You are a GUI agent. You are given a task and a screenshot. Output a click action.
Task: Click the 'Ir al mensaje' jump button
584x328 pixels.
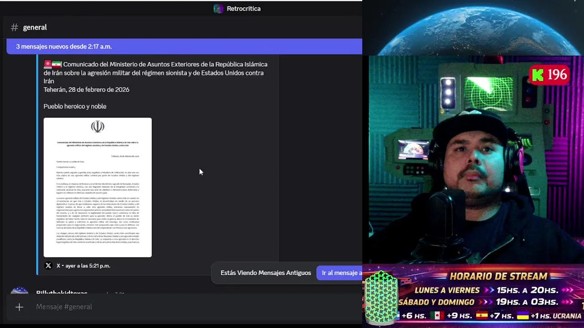[339, 273]
